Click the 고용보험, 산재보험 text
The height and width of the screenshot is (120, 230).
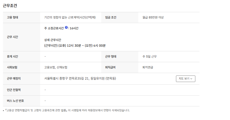pyautogui.click(x=56, y=67)
